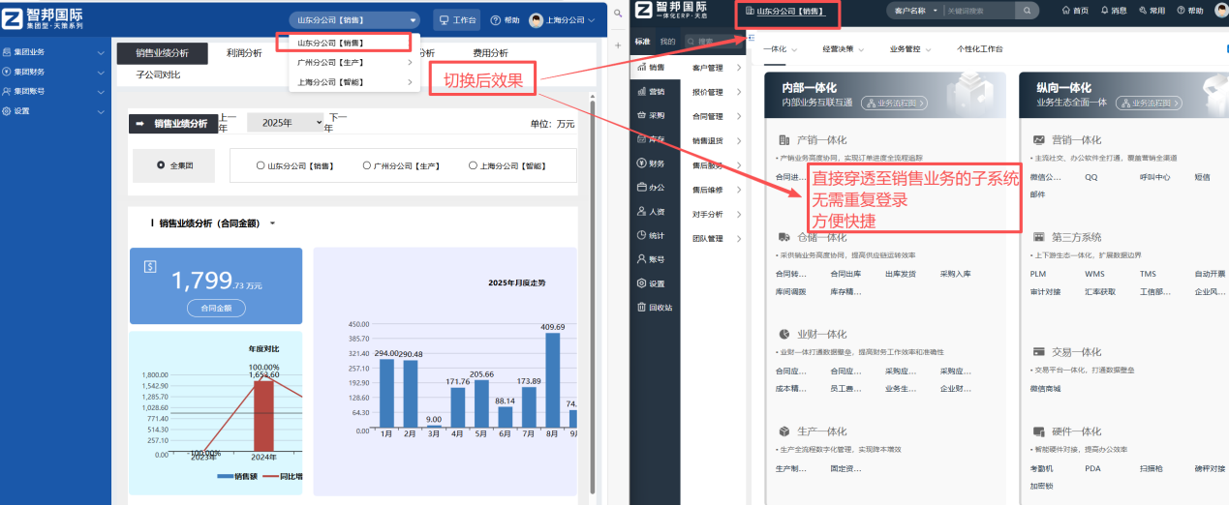Click the 上海分公司 user avatar
This screenshot has height=505, width=1229.
click(536, 19)
